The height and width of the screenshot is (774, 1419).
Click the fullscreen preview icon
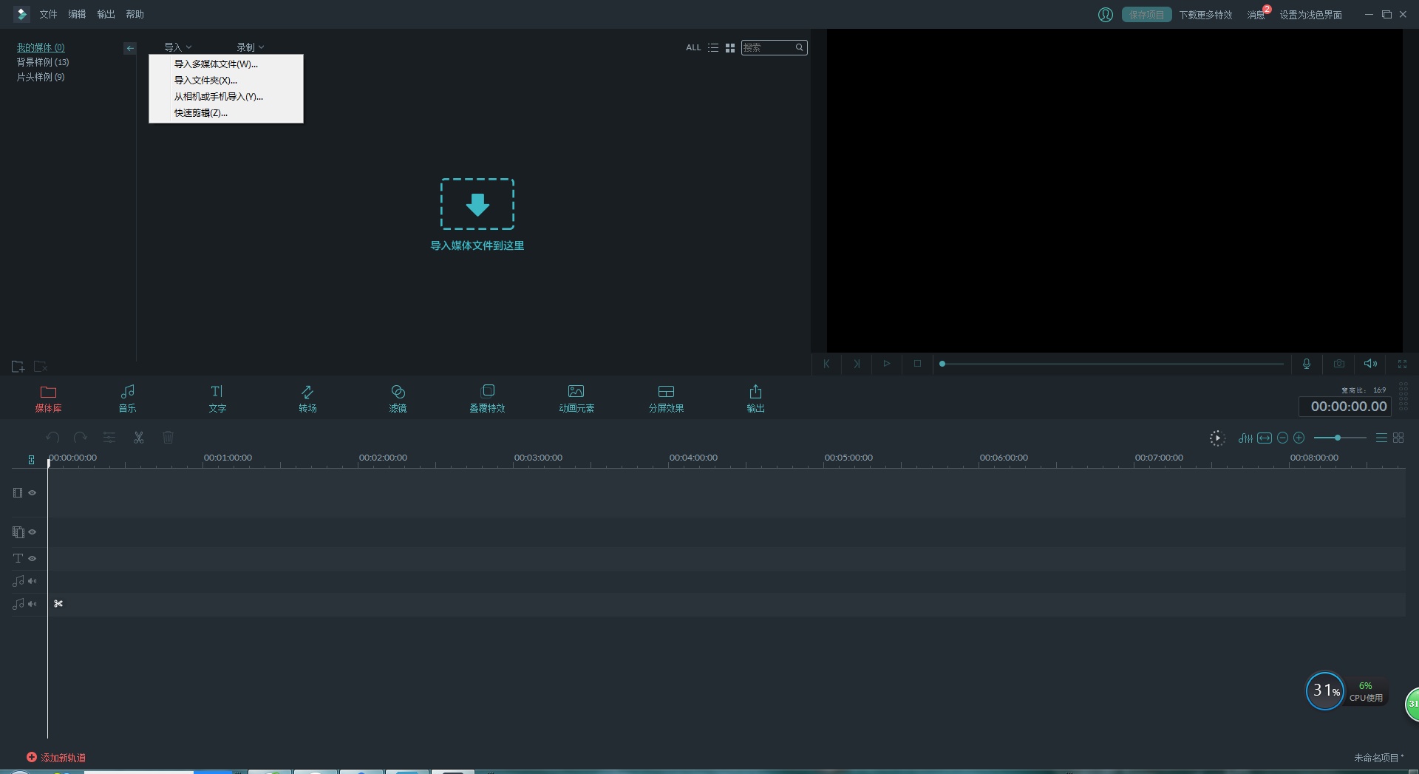pos(1402,364)
